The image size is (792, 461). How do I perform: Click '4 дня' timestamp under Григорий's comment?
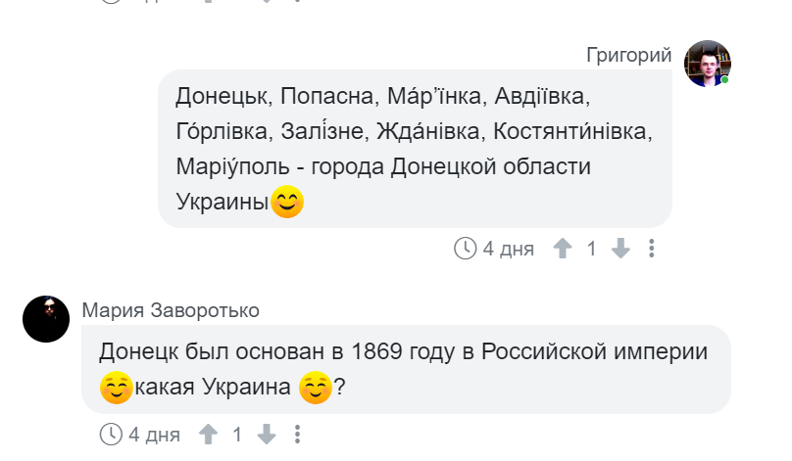tap(508, 249)
